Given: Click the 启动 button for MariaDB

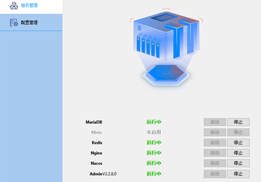Looking at the screenshot, I should click(215, 122).
